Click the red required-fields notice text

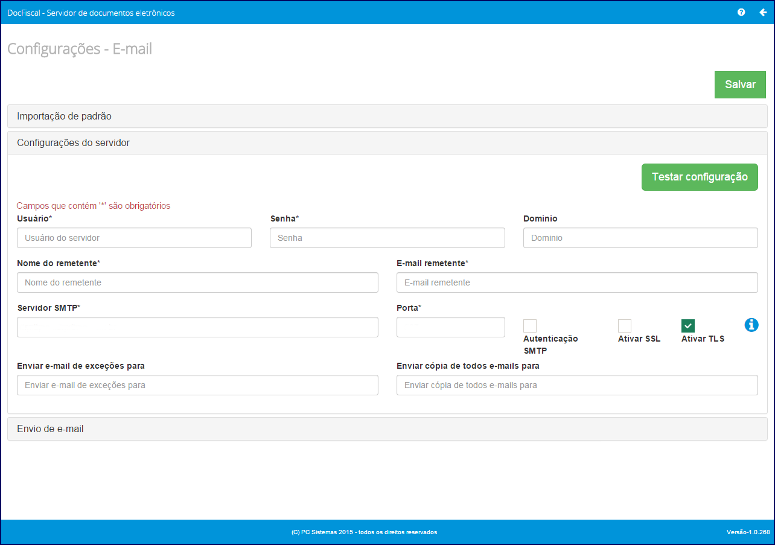point(94,206)
